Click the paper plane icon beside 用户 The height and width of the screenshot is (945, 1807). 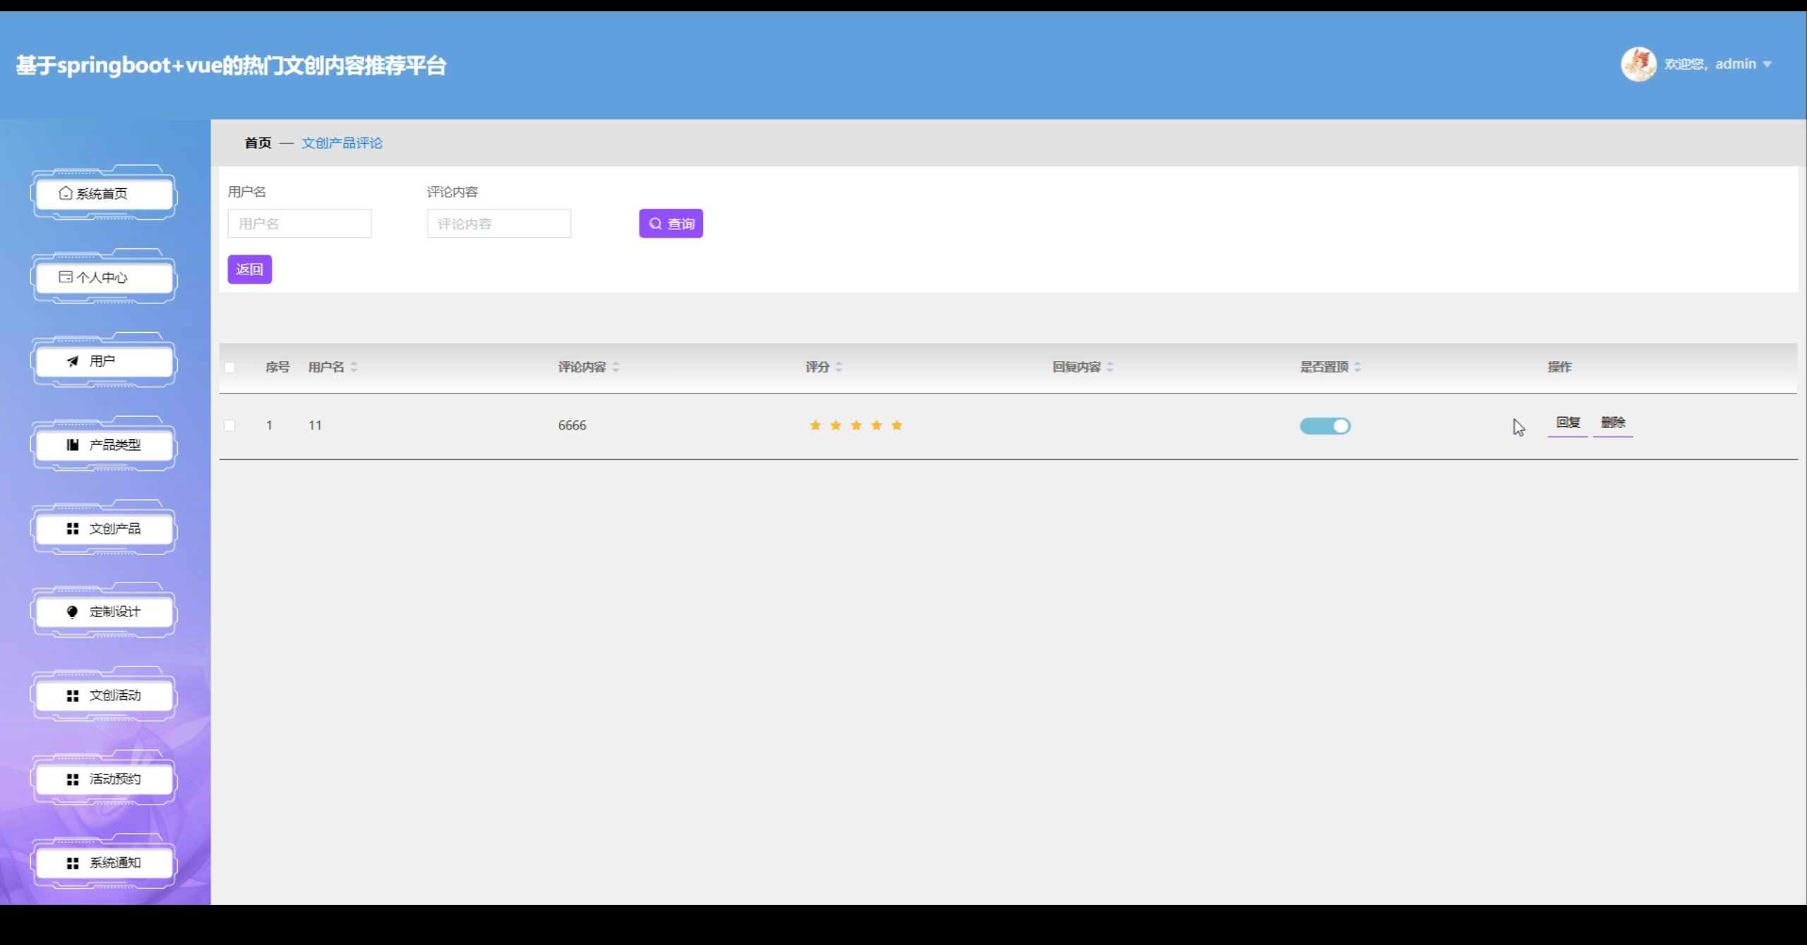coord(73,361)
